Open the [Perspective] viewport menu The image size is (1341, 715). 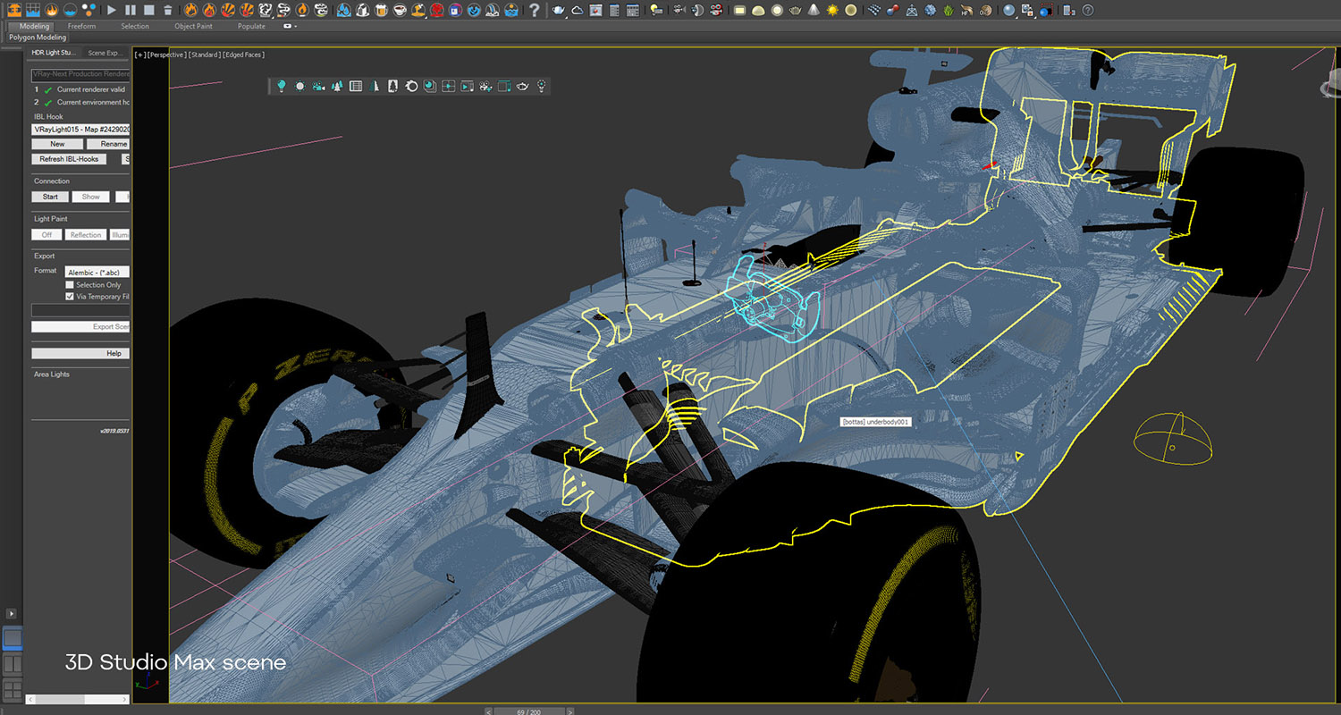click(166, 55)
